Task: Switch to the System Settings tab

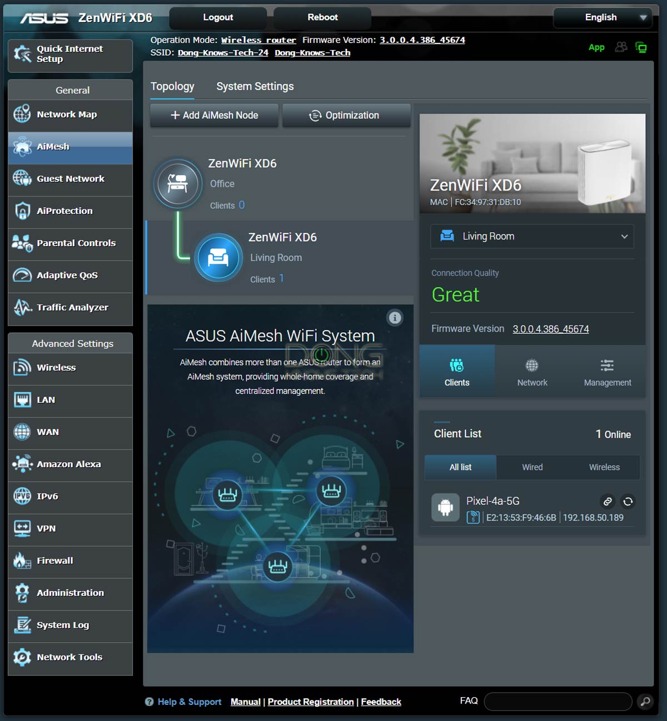Action: point(255,87)
